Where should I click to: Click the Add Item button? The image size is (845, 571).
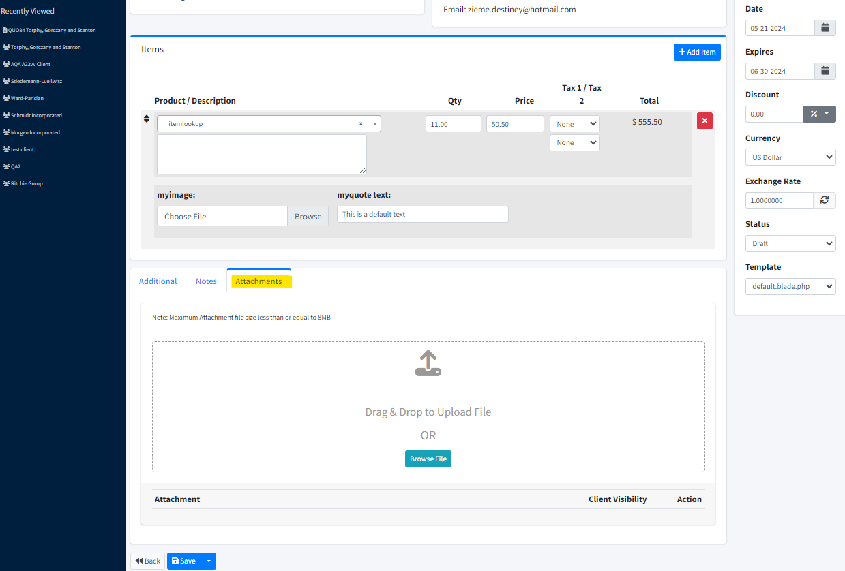pos(696,52)
